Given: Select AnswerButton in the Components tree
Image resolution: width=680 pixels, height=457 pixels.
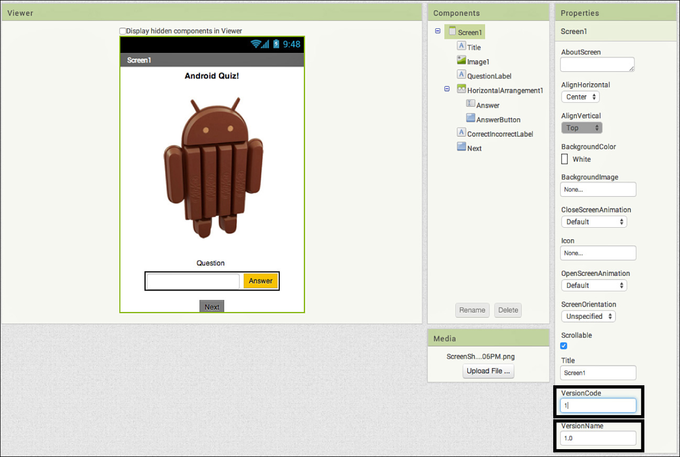Looking at the screenshot, I should point(498,119).
